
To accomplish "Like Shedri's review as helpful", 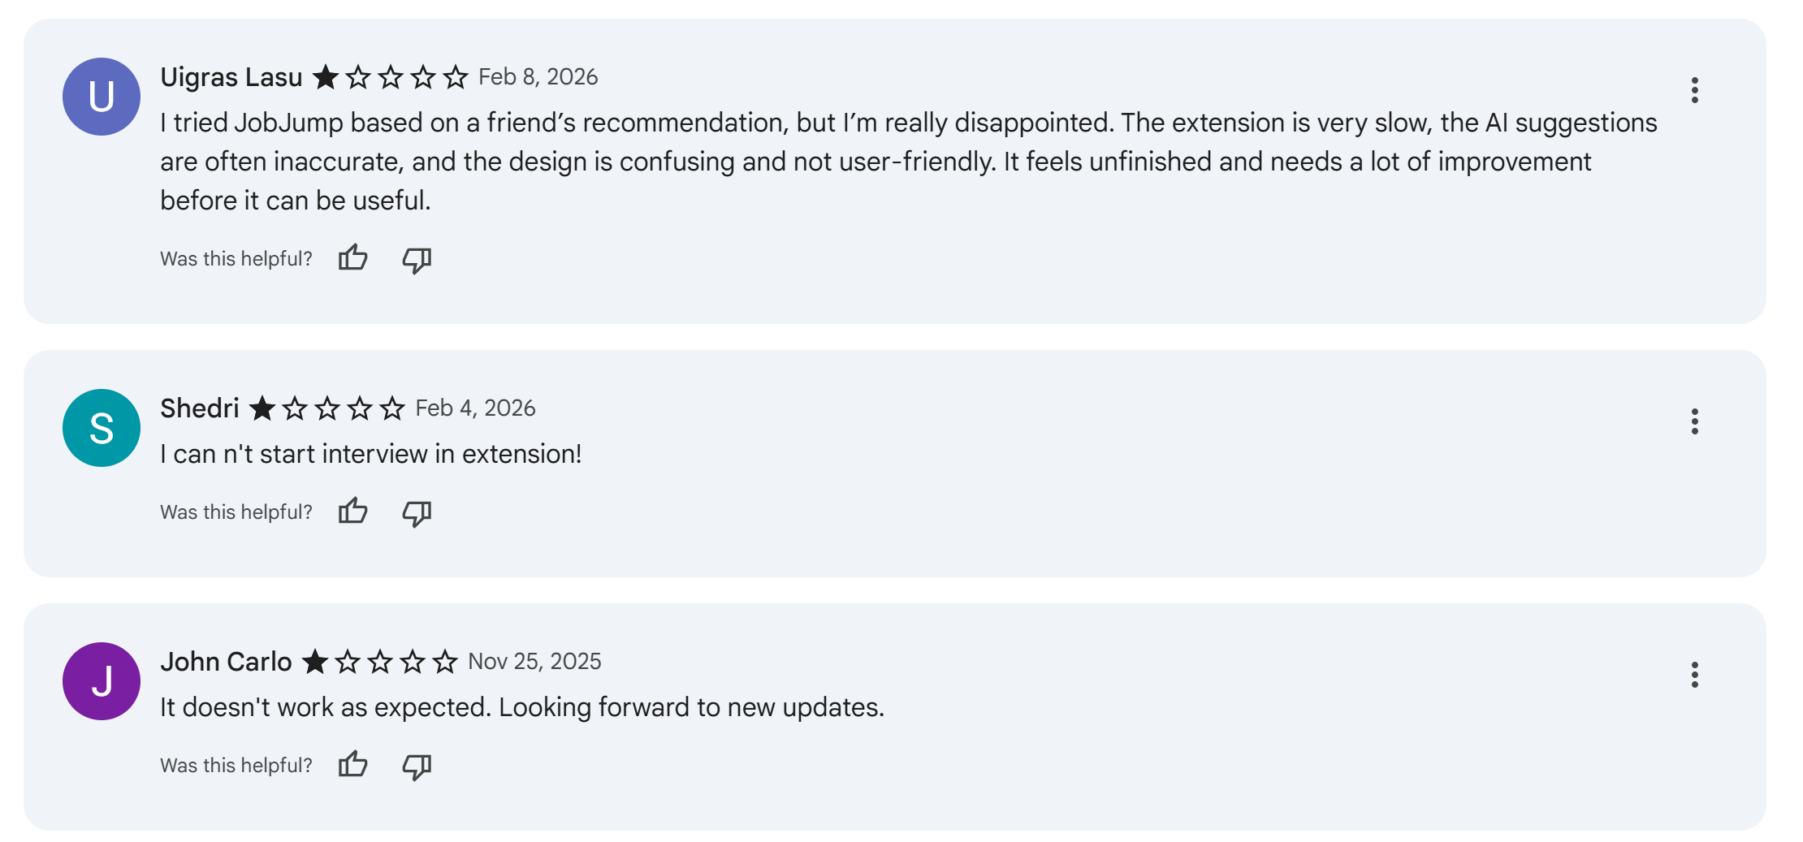I will click(353, 512).
